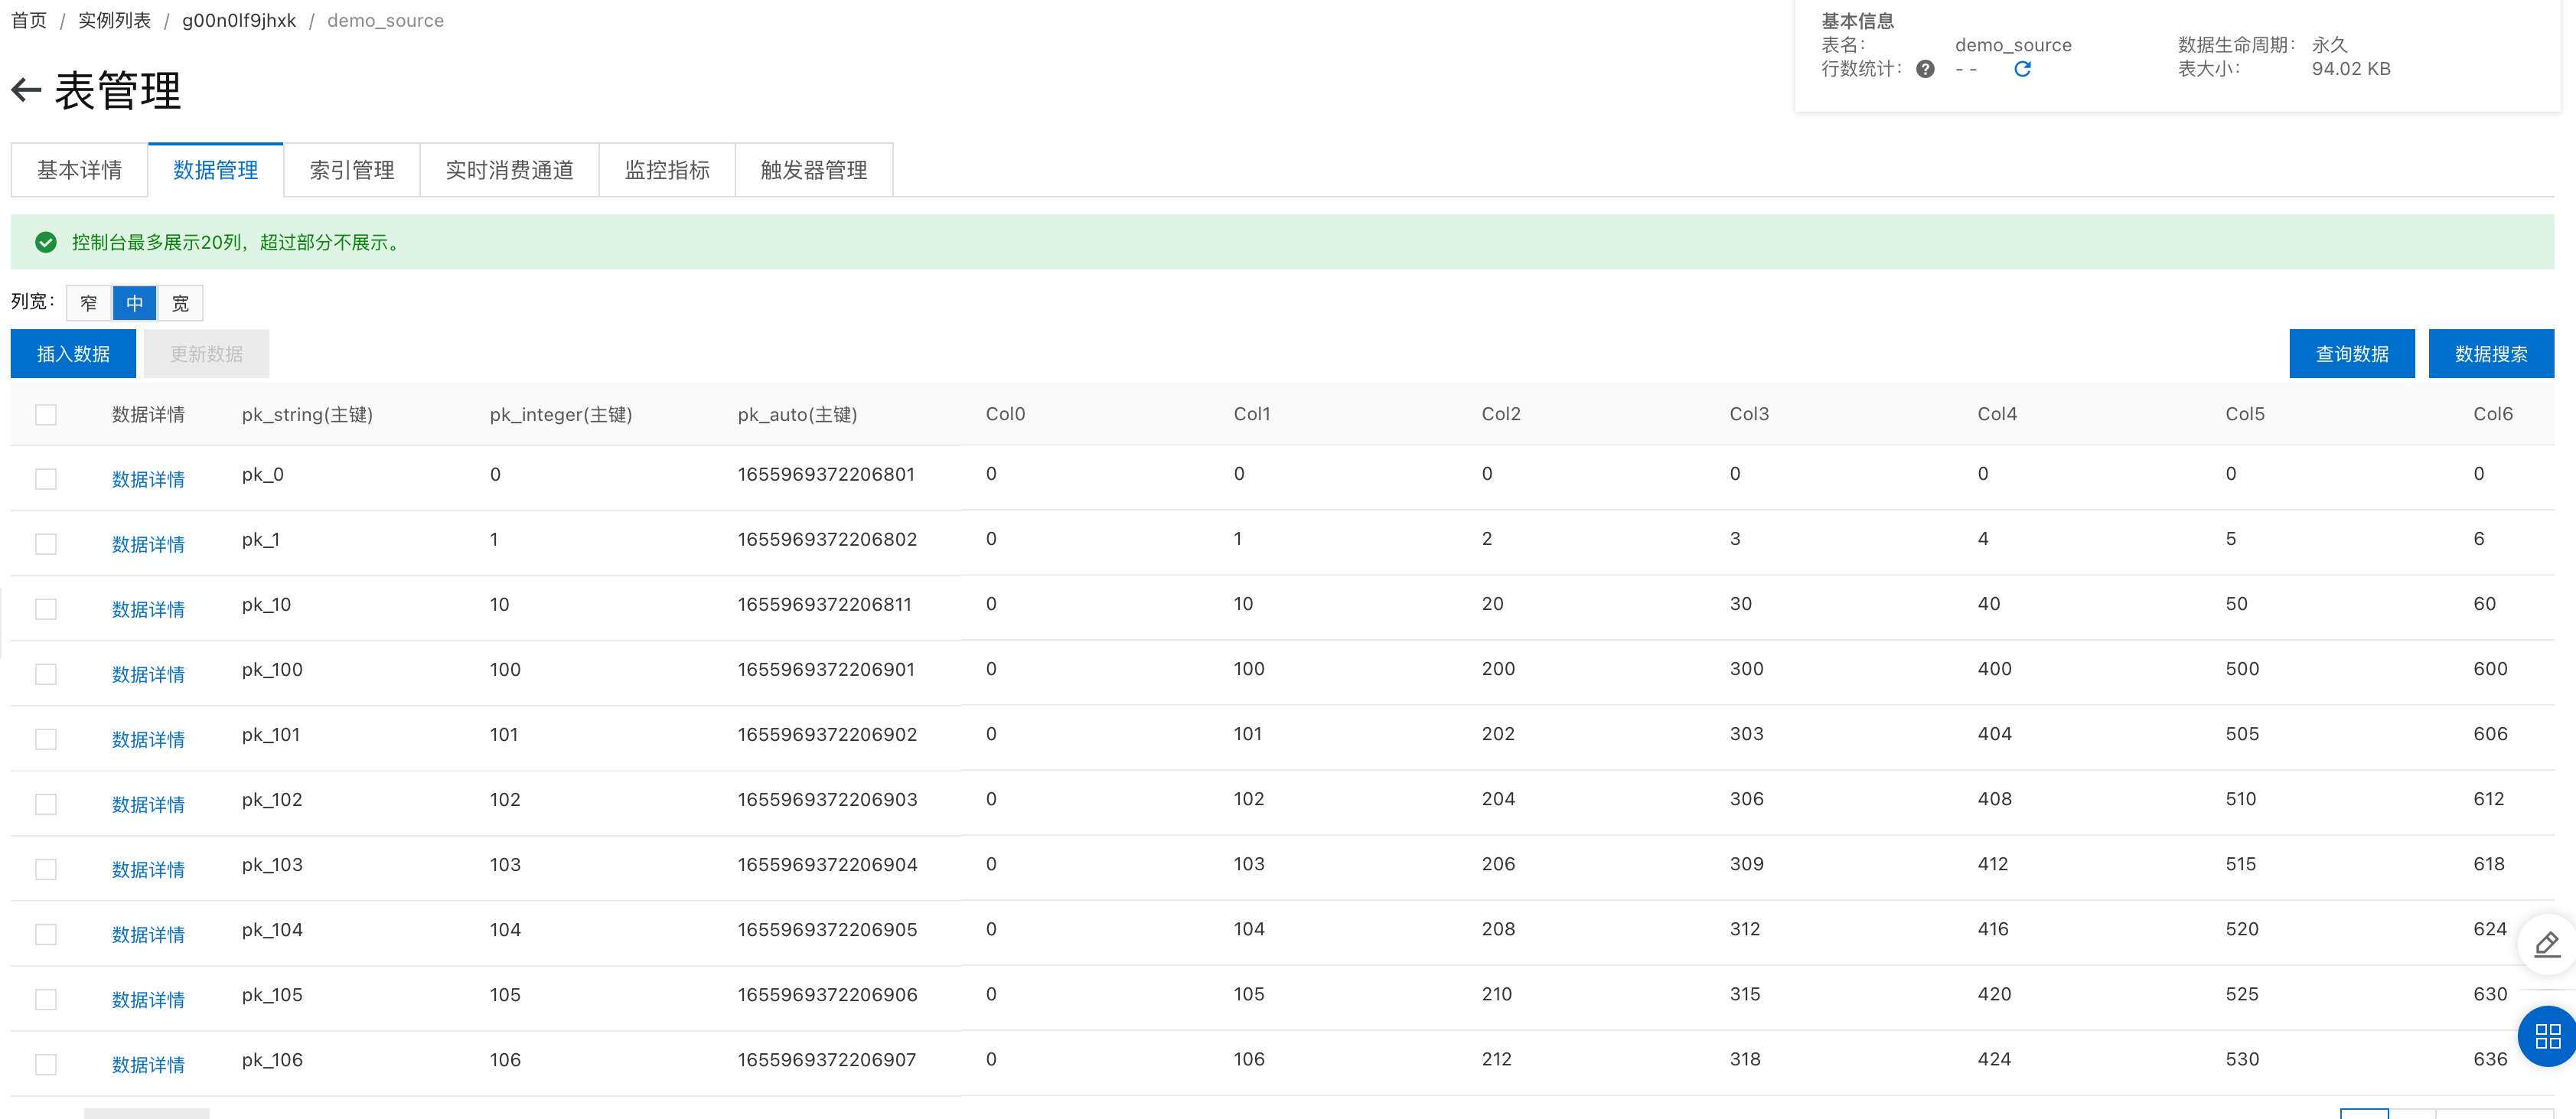The width and height of the screenshot is (2576, 1119).
Task: Set column width to 宽
Action: [180, 303]
